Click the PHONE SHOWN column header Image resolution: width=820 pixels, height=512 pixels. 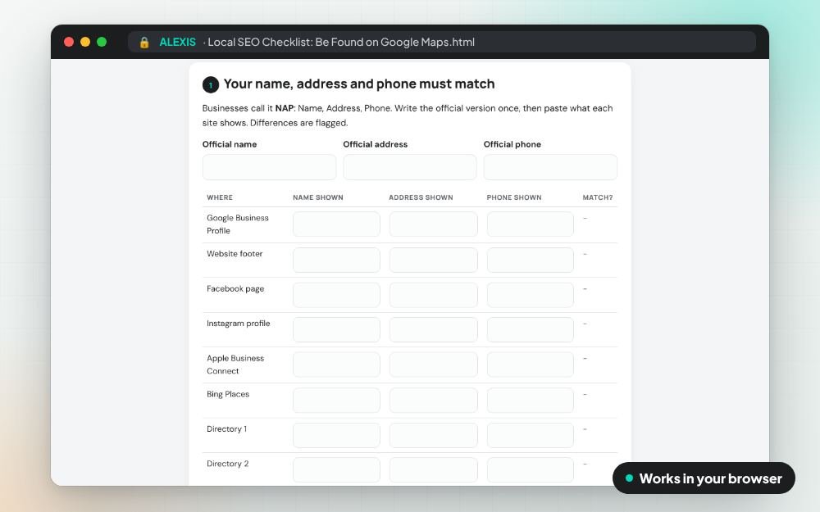tap(514, 197)
